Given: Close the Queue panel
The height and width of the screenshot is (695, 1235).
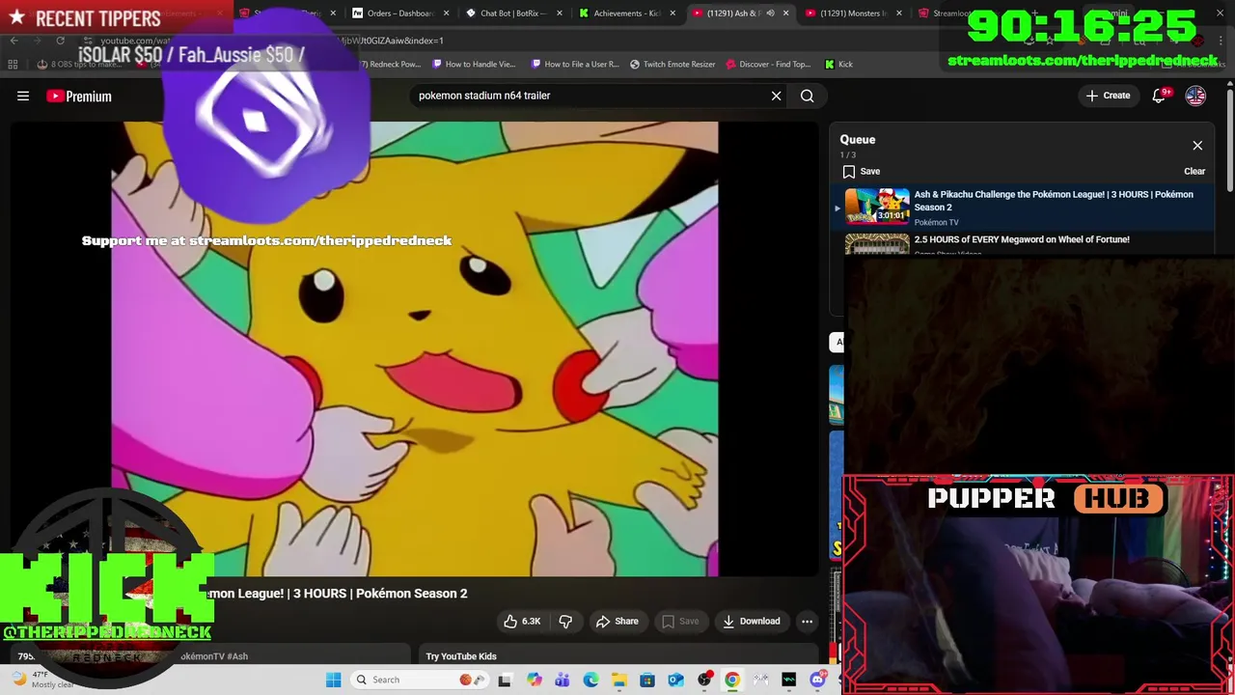Looking at the screenshot, I should (x=1197, y=146).
